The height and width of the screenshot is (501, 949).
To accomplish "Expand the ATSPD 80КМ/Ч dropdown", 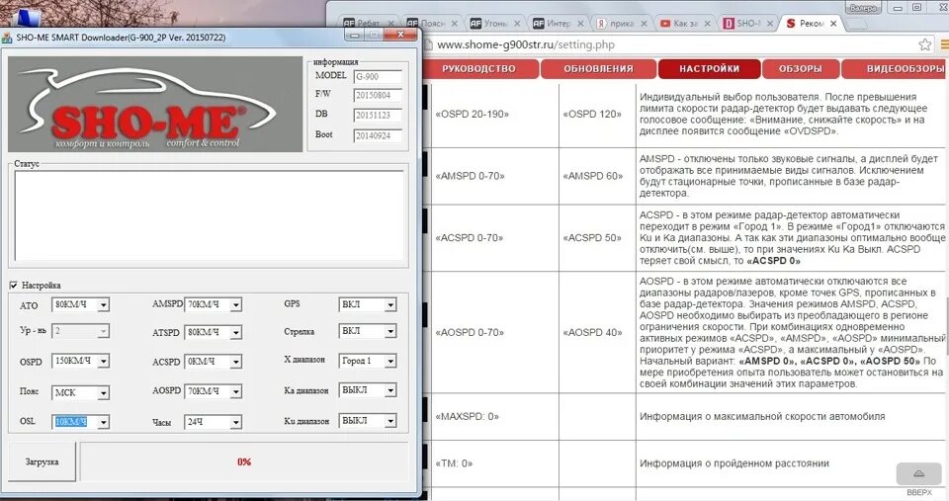I will click(235, 332).
